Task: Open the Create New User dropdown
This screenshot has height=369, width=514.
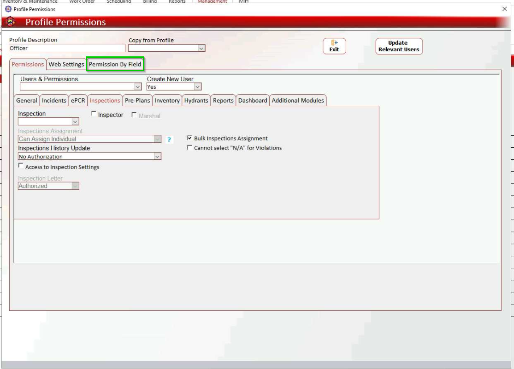Action: pyautogui.click(x=197, y=87)
